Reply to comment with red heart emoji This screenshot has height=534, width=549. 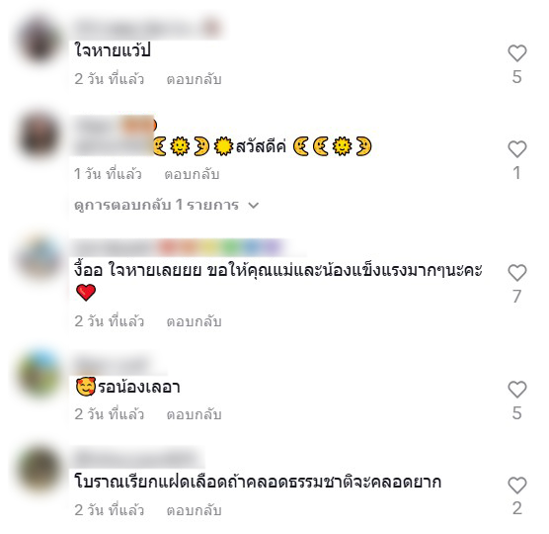click(x=194, y=321)
